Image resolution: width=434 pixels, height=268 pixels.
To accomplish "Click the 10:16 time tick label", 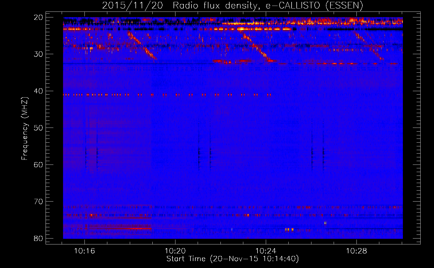I will click(84, 251).
